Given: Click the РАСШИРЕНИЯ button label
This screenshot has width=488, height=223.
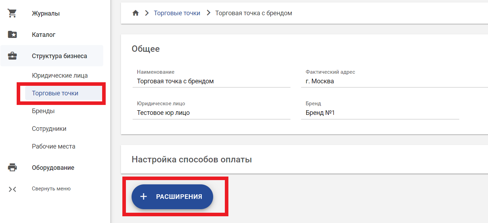Looking at the screenshot, I should 179,197.
